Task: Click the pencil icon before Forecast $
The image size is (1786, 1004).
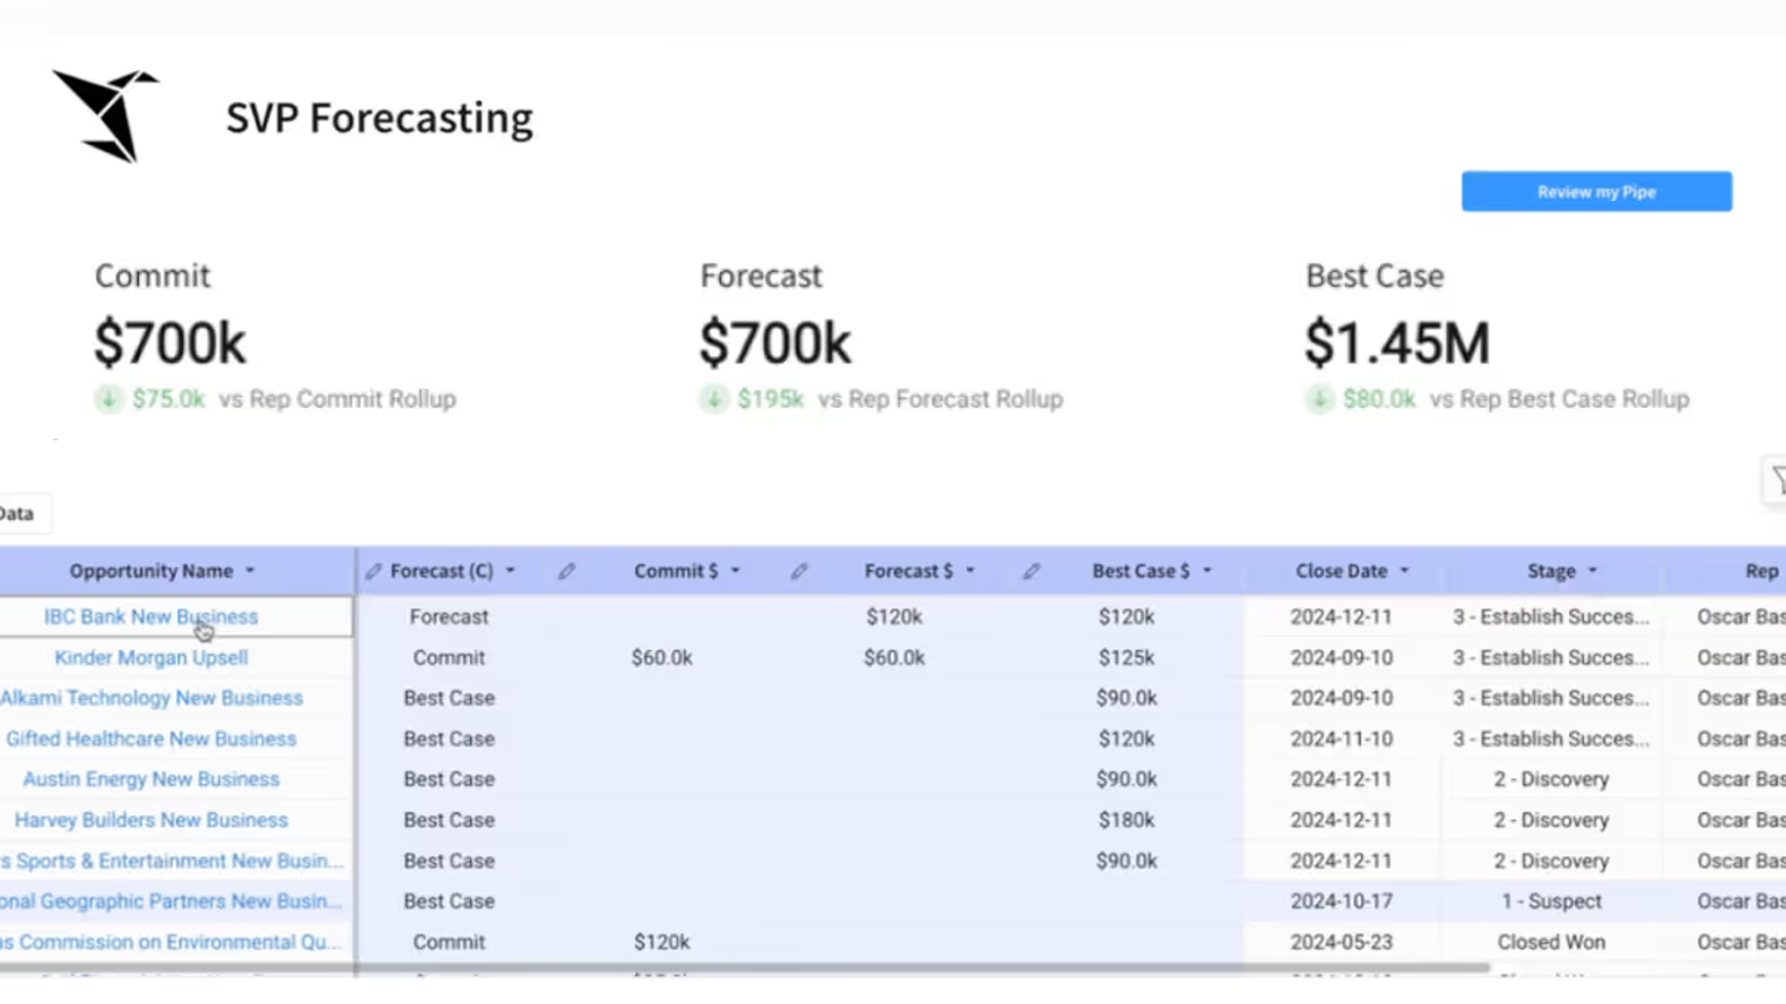Action: [x=799, y=571]
